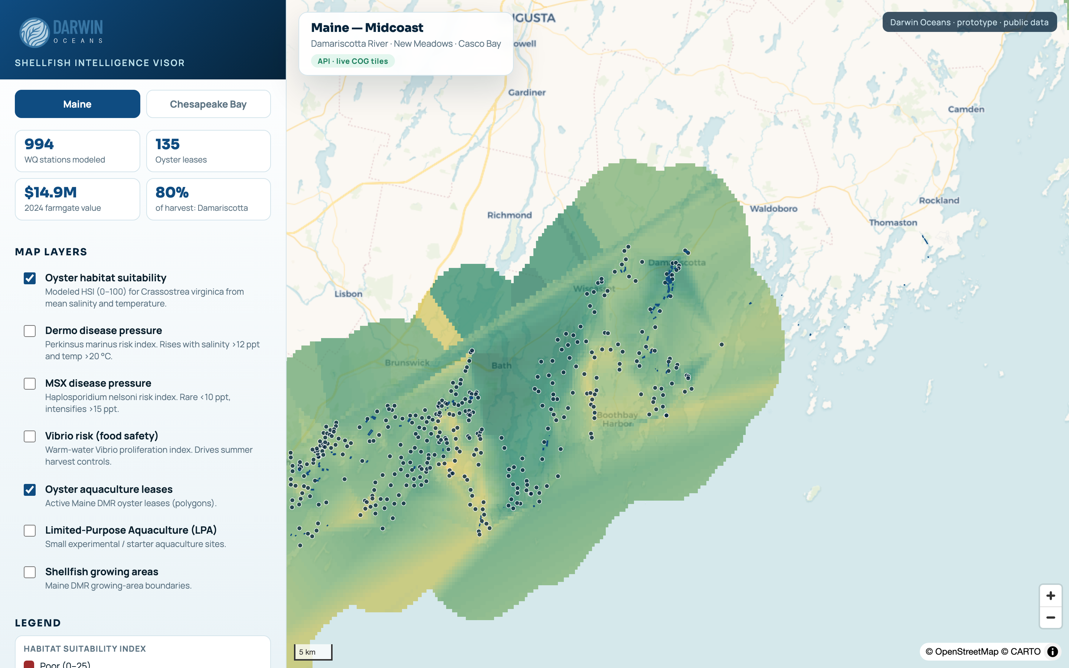Click the Richmond map label
This screenshot has height=668, width=1069.
click(509, 215)
